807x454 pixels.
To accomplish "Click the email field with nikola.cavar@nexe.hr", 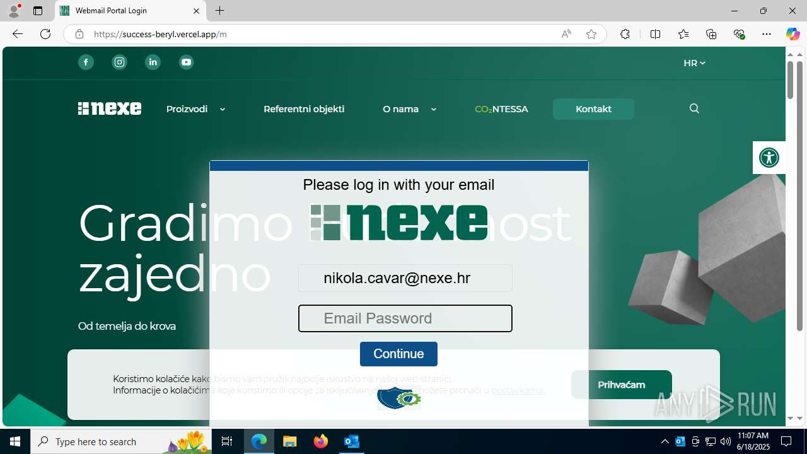I will pyautogui.click(x=405, y=278).
